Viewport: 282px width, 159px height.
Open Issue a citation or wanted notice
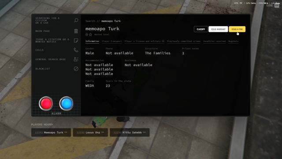(x=52, y=40)
